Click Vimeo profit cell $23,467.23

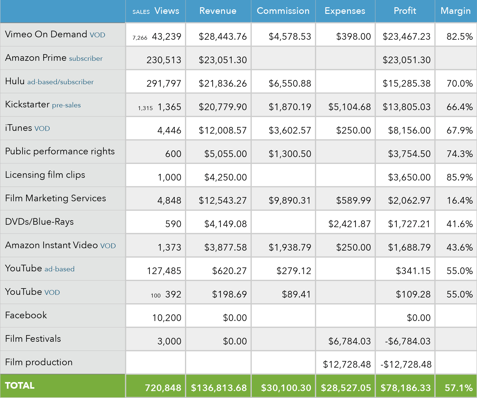[405, 35]
